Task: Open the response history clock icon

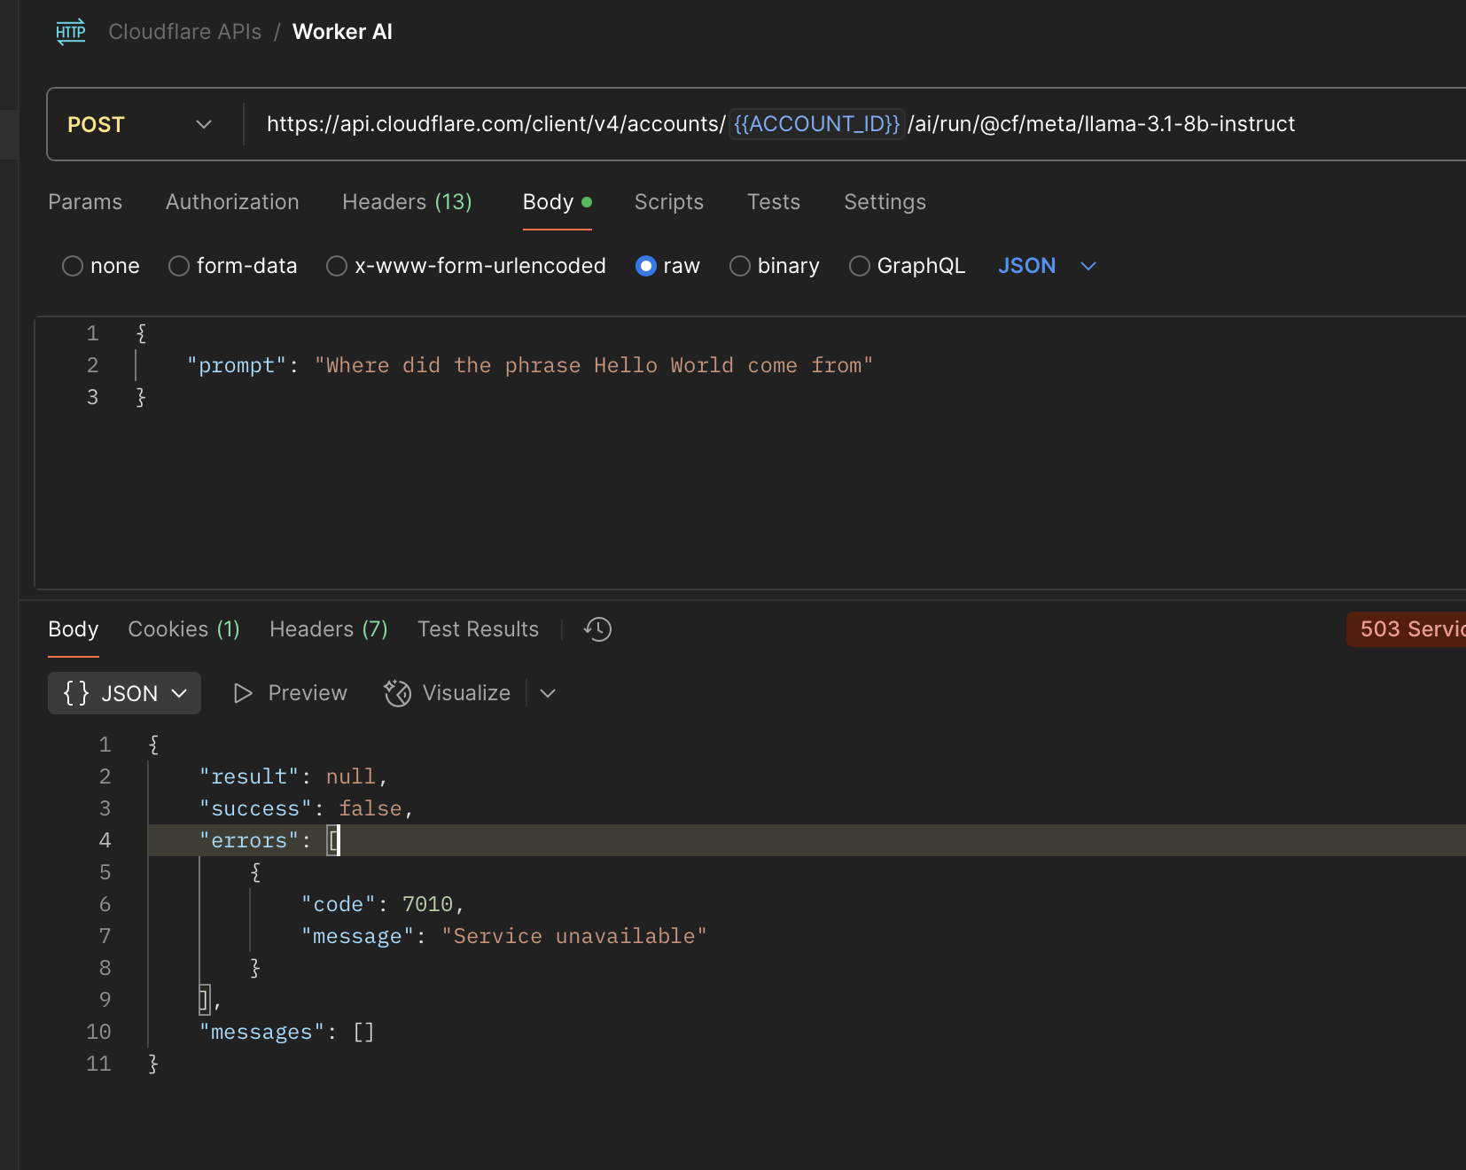Action: click(597, 629)
